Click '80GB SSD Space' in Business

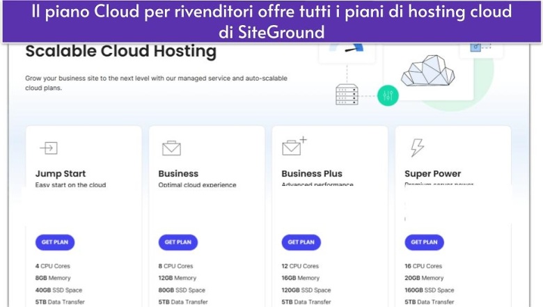click(x=182, y=290)
